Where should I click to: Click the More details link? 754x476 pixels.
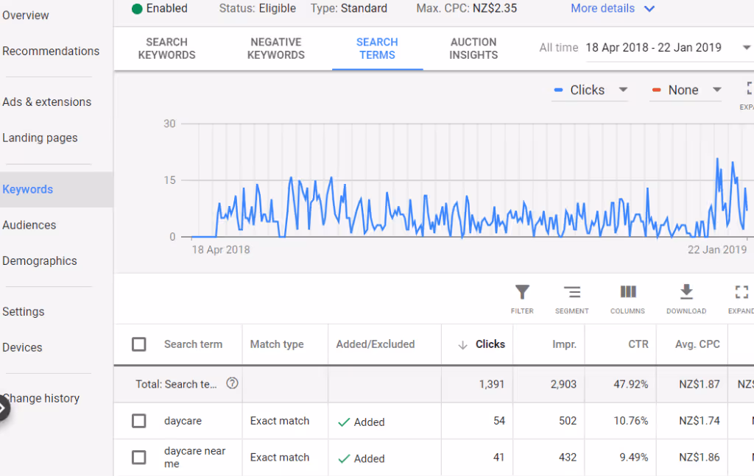[x=603, y=8]
